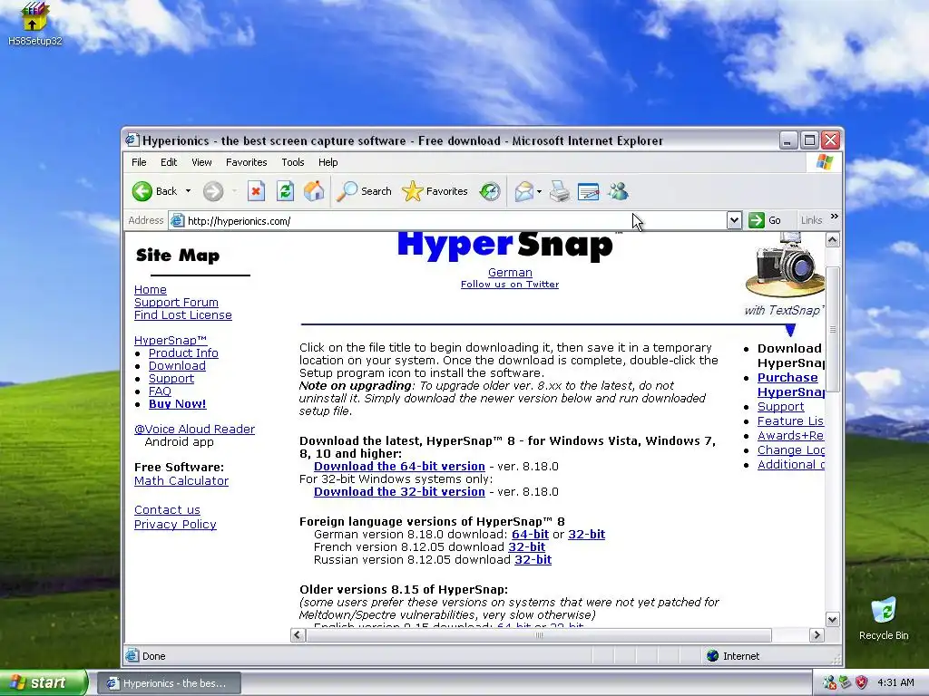Print the page with printer icon
Image resolution: width=929 pixels, height=696 pixels.
559,191
